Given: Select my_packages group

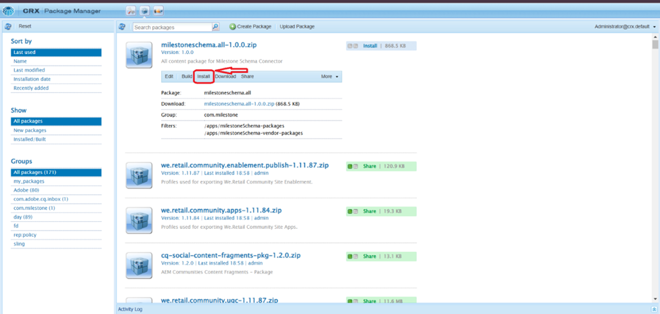Looking at the screenshot, I should pyautogui.click(x=56, y=181).
